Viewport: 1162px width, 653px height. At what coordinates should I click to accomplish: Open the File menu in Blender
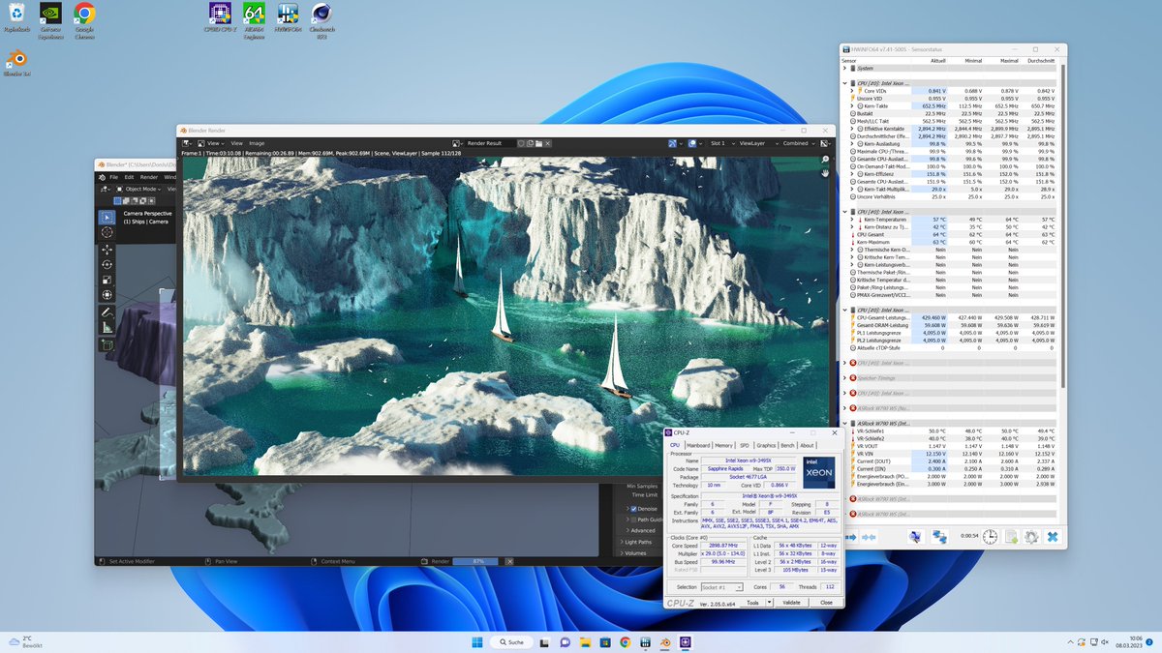pyautogui.click(x=113, y=177)
